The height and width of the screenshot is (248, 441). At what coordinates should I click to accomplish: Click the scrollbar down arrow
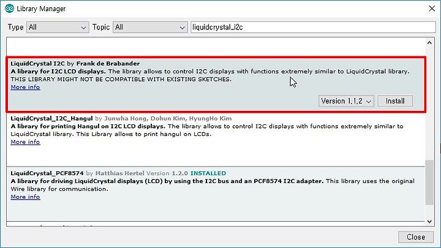coord(429,221)
